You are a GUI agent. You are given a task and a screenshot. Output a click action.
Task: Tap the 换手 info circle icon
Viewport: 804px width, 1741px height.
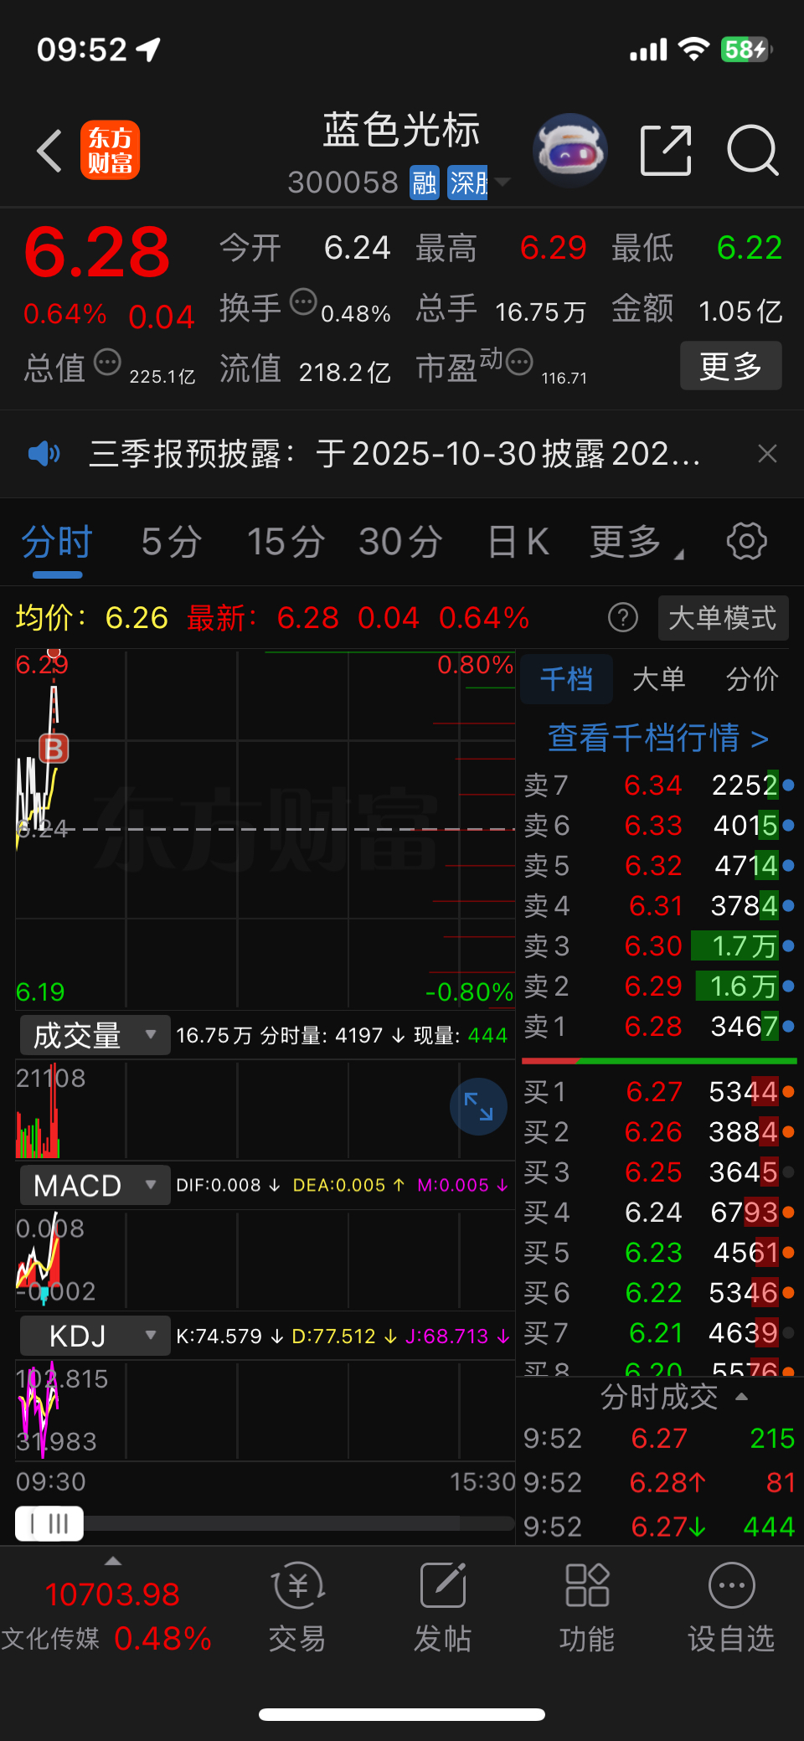tap(303, 301)
